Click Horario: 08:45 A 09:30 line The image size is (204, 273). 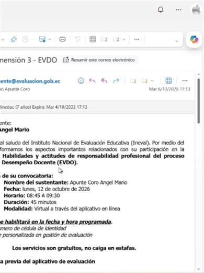click(32, 195)
